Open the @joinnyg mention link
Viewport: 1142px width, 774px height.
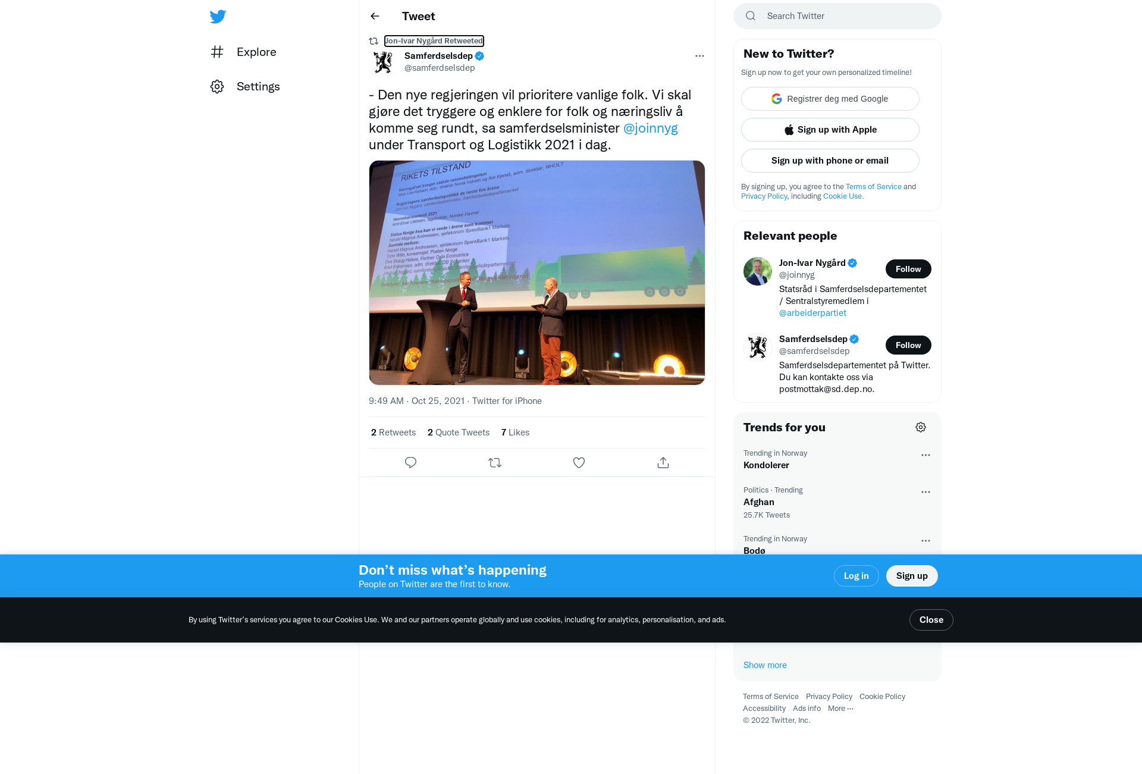click(650, 128)
